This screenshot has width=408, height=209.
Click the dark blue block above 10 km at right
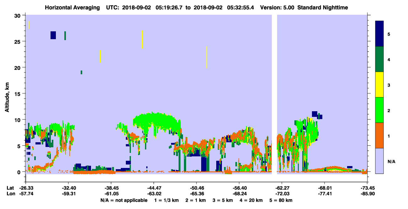coord(314,114)
